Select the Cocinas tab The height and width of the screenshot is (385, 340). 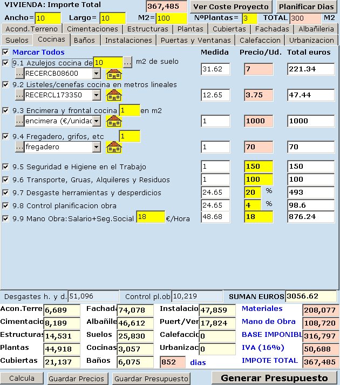pyautogui.click(x=51, y=39)
